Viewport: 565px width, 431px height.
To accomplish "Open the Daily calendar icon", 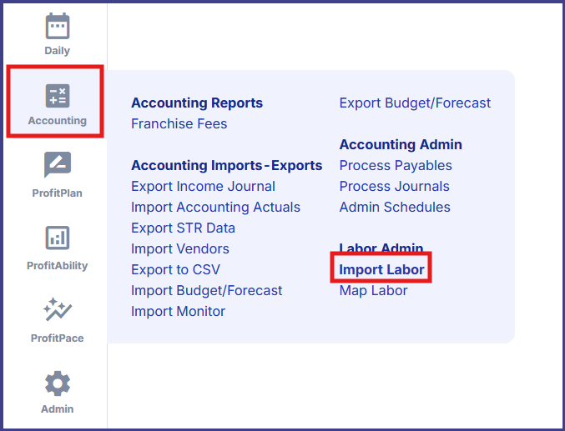I will pos(57,27).
